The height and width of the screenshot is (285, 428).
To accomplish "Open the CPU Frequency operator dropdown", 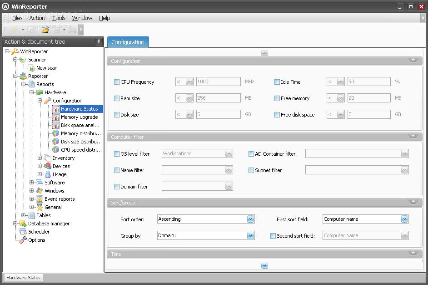I will point(189,81).
